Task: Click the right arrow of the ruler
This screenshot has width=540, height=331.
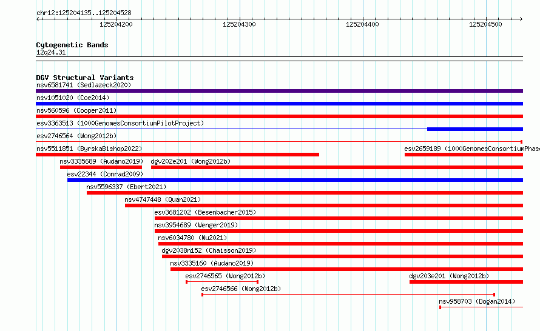Action: [x=521, y=19]
